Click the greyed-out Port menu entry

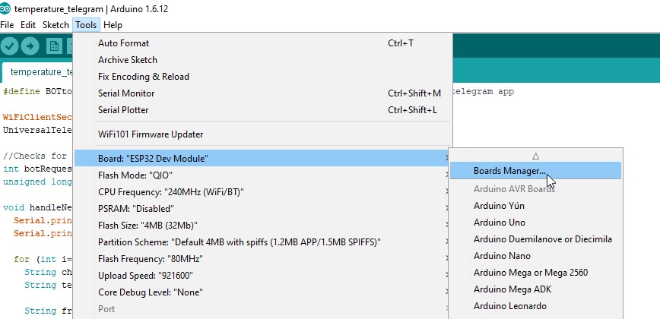262,309
